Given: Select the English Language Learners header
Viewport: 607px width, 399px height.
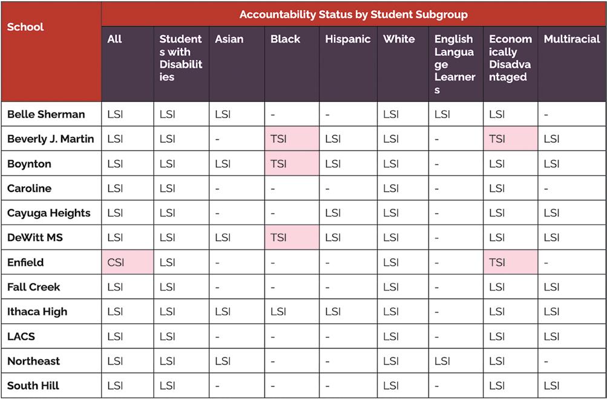Looking at the screenshot, I should (455, 64).
